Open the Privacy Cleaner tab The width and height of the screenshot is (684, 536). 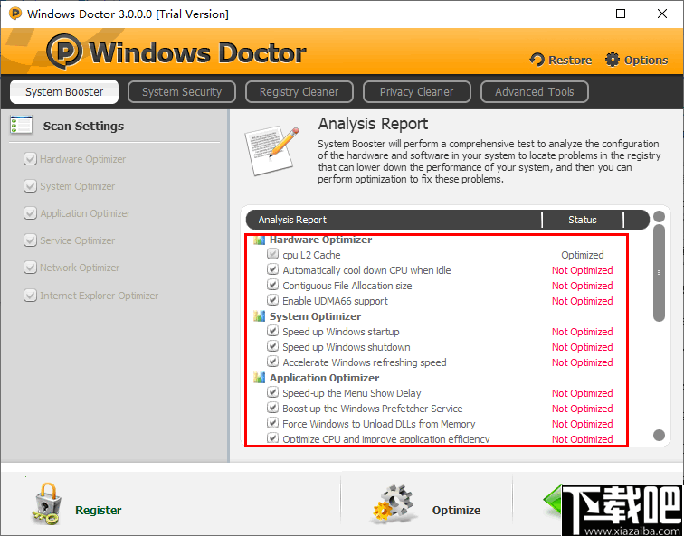click(x=416, y=91)
